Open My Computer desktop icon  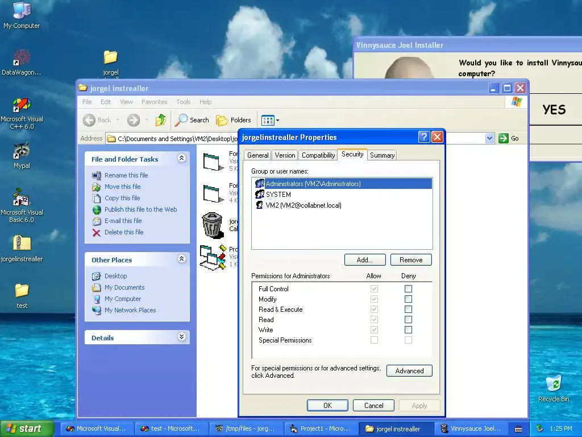22,15
